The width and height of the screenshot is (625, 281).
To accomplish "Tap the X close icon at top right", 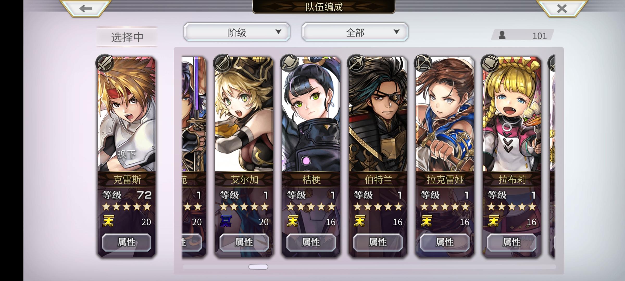I will click(x=562, y=9).
